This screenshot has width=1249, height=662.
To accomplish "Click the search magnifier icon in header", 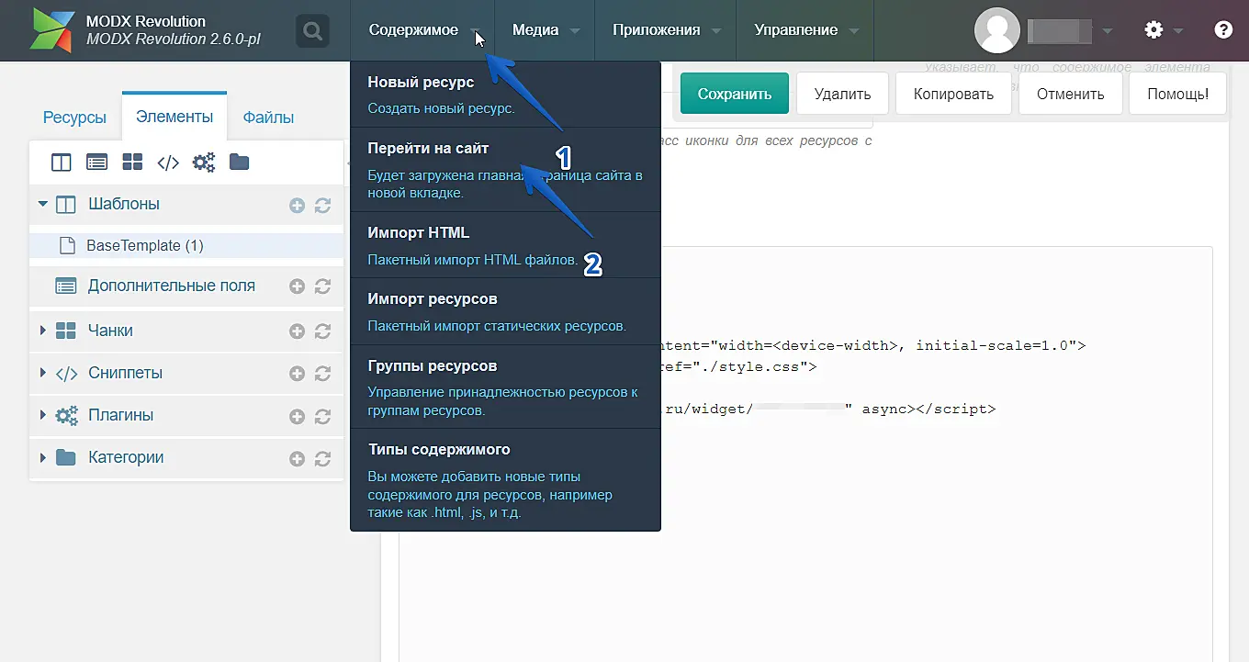I will pyautogui.click(x=312, y=31).
